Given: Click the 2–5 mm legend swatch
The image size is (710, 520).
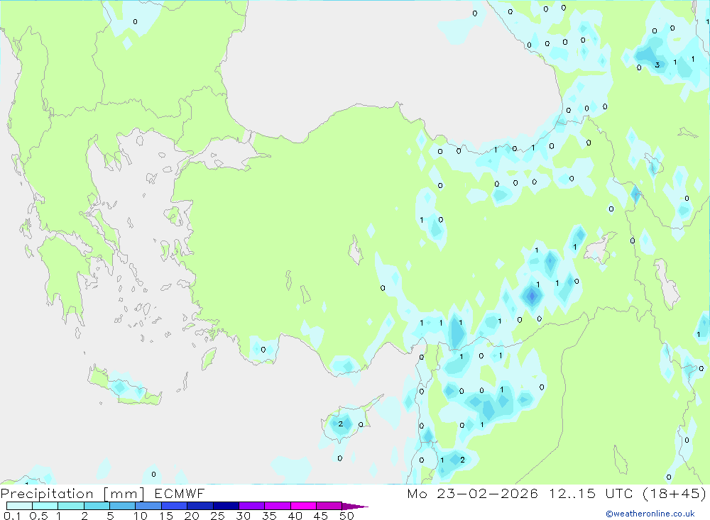Looking at the screenshot, I should tap(97, 506).
